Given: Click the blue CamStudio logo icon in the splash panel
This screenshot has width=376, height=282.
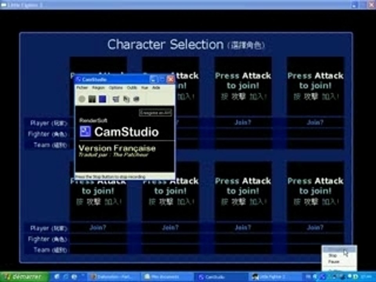Looking at the screenshot, I should pos(85,132).
